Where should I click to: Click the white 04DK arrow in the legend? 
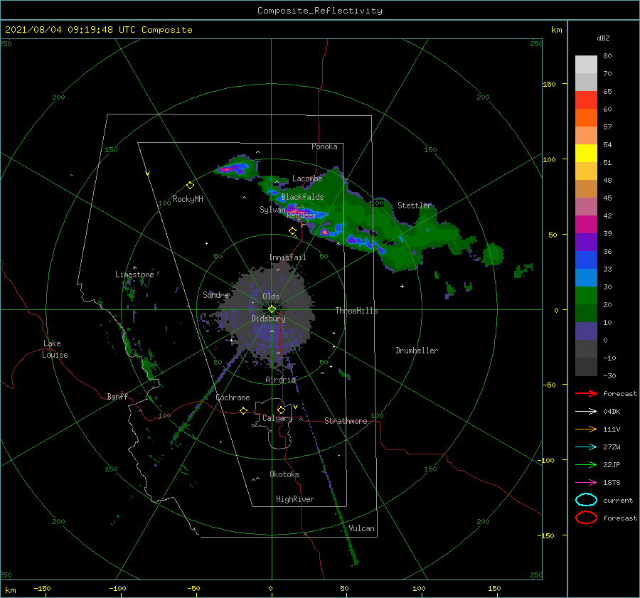(x=586, y=411)
